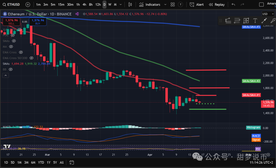The height and width of the screenshot is (168, 276).
Task: Click the add symbol plus icon
Action: [x=28, y=5]
